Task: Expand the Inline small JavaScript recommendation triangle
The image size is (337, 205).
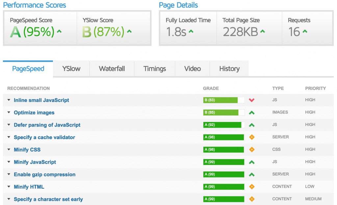Action: pos(9,100)
